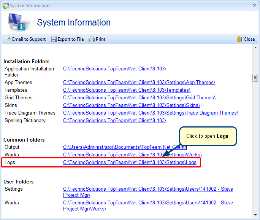Click the Print printer icon
Viewport: 260px width, 220px height.
(x=92, y=39)
